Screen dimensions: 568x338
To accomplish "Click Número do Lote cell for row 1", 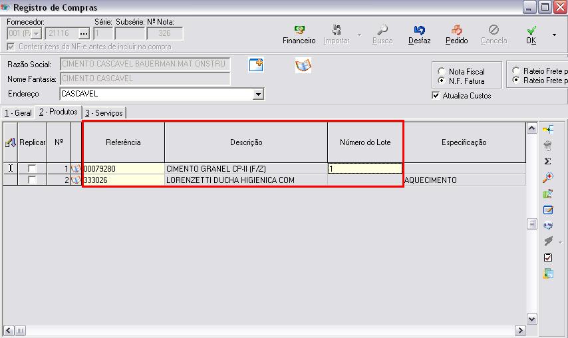I will tap(364, 169).
